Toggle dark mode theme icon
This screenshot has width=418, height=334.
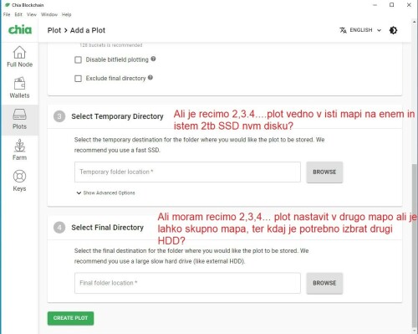[x=393, y=30]
